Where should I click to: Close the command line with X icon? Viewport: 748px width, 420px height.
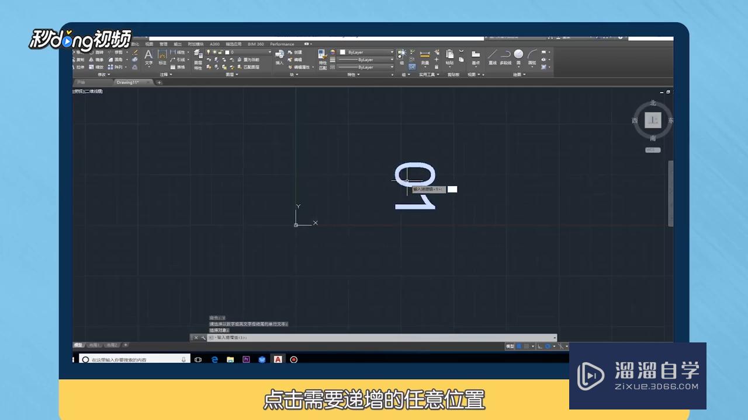196,338
